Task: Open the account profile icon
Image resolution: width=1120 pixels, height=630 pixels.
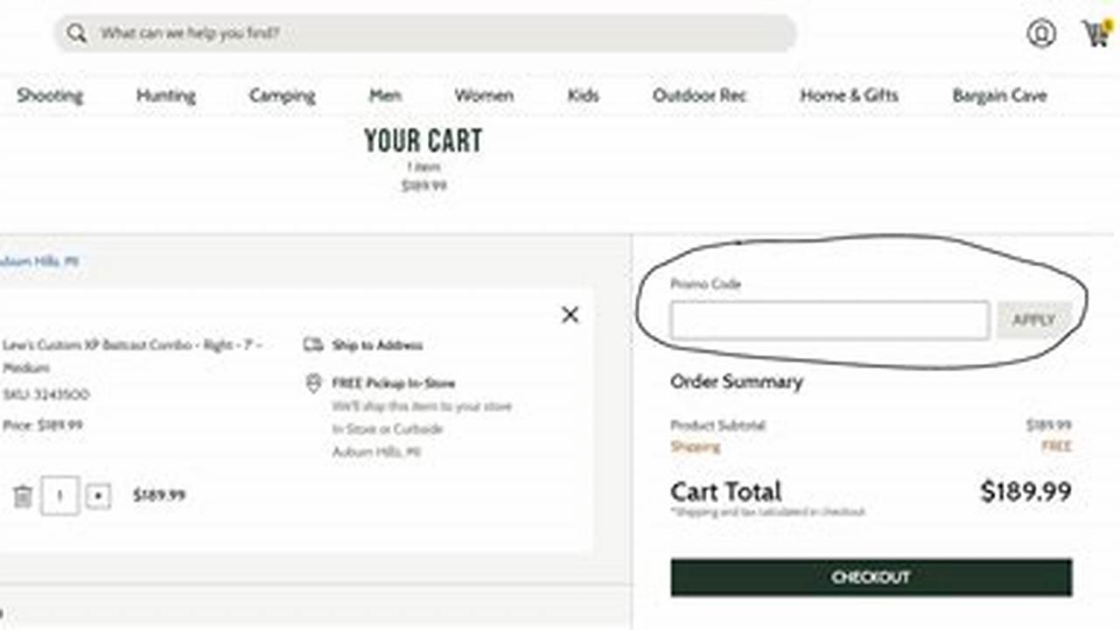Action: pyautogui.click(x=1041, y=33)
